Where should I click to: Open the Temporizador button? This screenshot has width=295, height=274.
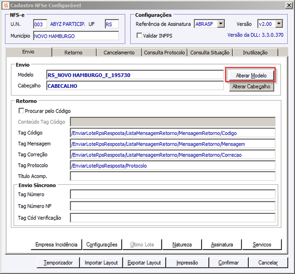coord(58,263)
